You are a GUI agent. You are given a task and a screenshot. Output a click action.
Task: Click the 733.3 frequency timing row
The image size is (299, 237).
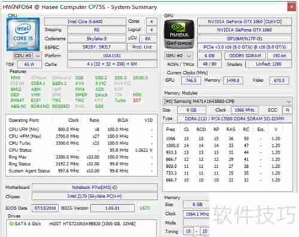(224, 173)
